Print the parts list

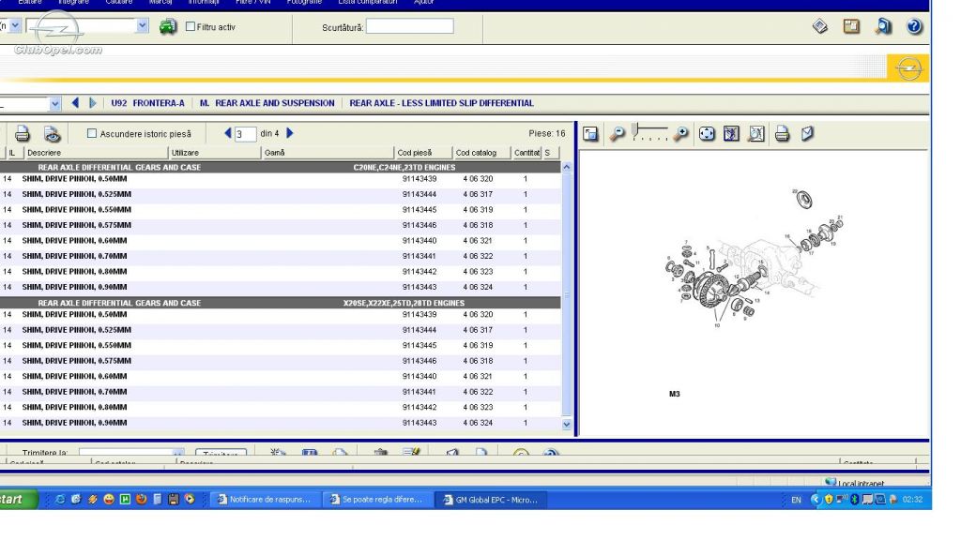coord(23,133)
